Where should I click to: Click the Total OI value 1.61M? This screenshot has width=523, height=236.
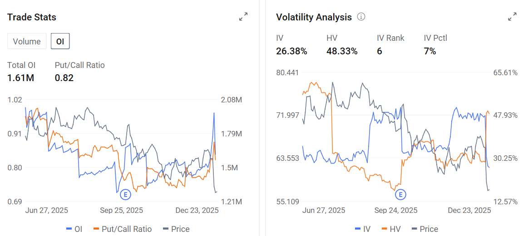20,78
